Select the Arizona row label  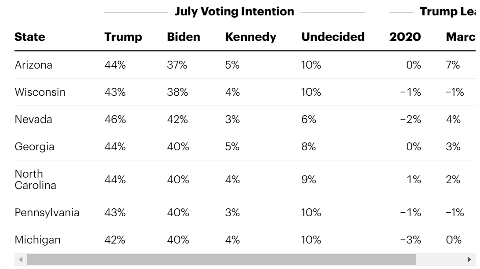coord(33,65)
